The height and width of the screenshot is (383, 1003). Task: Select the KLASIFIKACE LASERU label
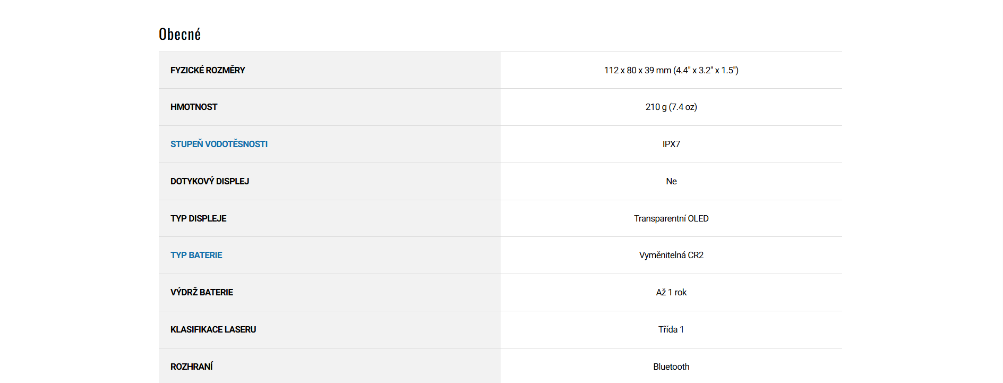(213, 329)
